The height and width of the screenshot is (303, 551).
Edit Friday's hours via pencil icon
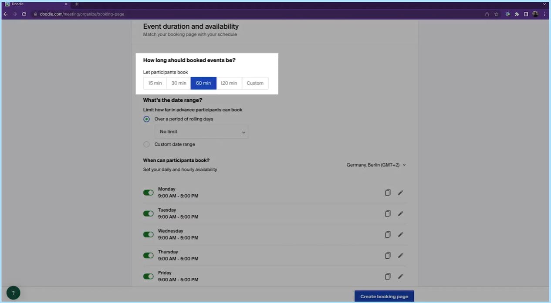(400, 276)
